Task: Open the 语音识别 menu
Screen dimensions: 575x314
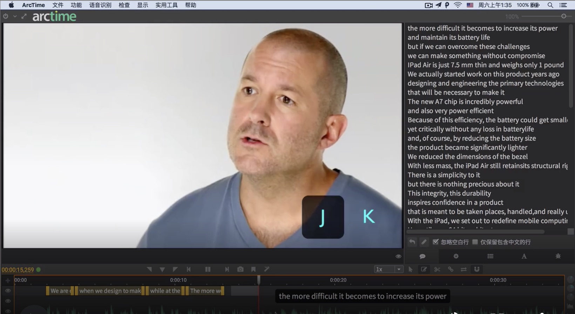Action: pos(100,5)
